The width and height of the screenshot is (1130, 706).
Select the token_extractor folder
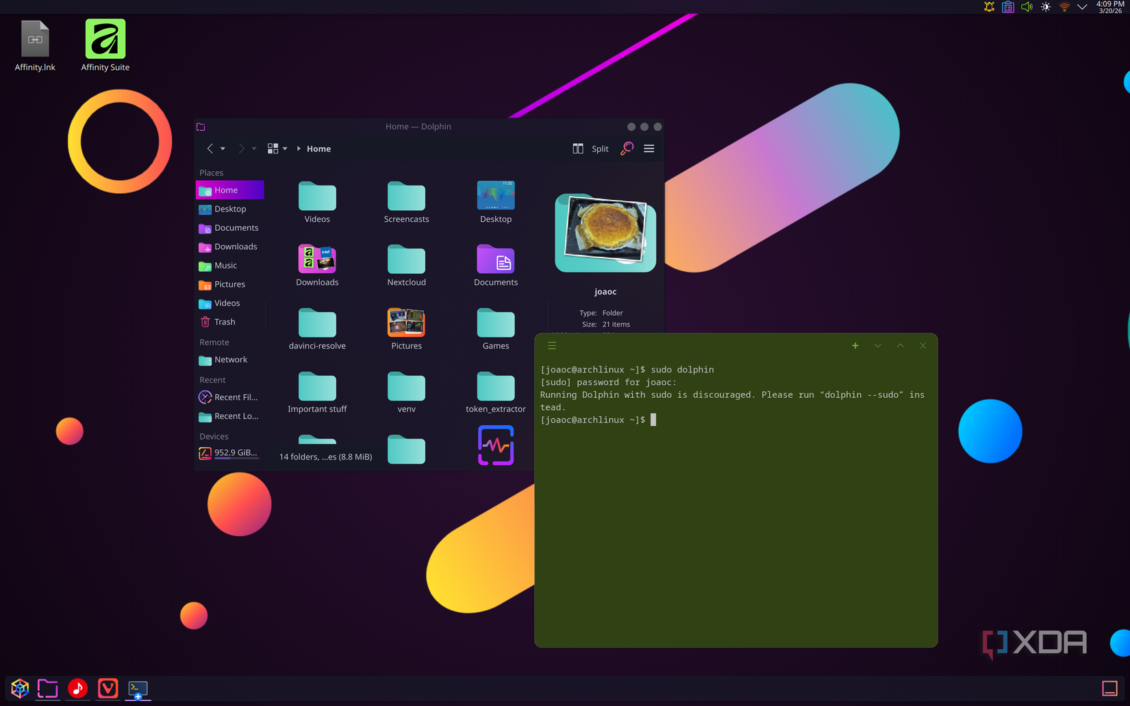pyautogui.click(x=496, y=392)
